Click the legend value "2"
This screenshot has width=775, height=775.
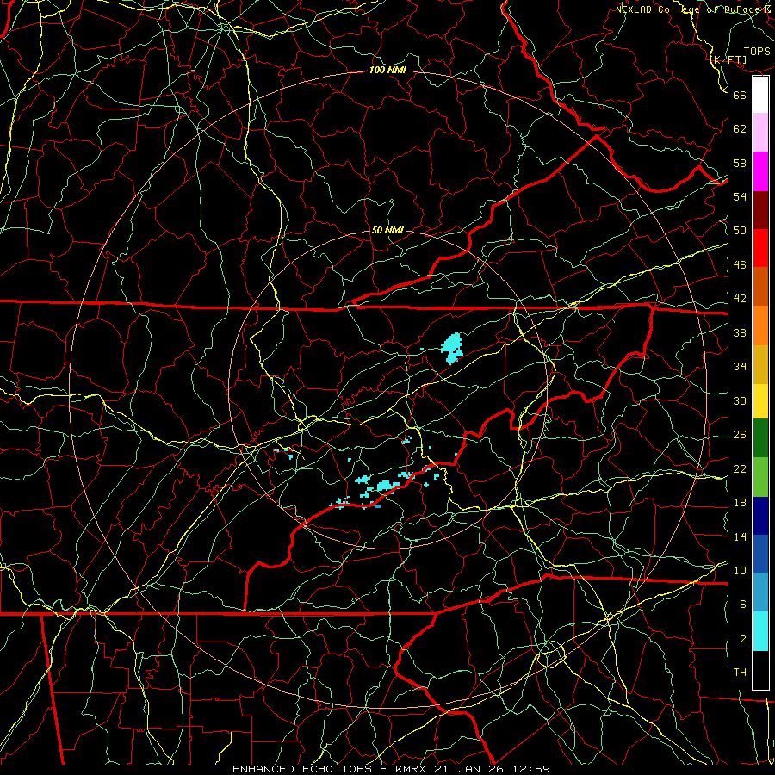743,639
